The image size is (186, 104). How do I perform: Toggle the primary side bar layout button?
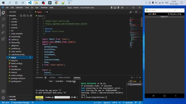click(112, 8)
